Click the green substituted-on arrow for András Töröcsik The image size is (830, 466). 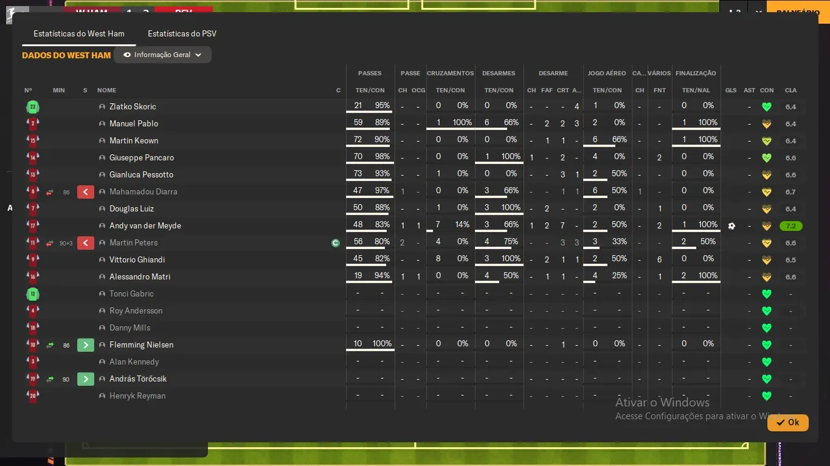point(86,379)
